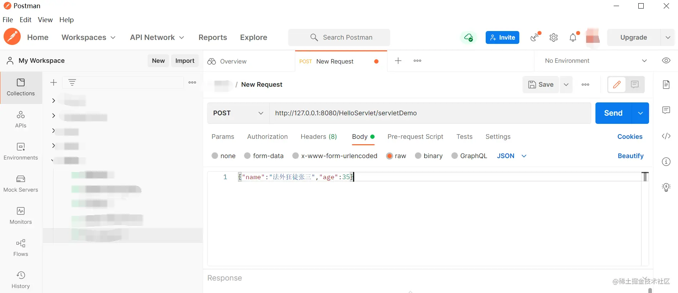The image size is (678, 293).
Task: Open the notifications bell
Action: coord(573,37)
